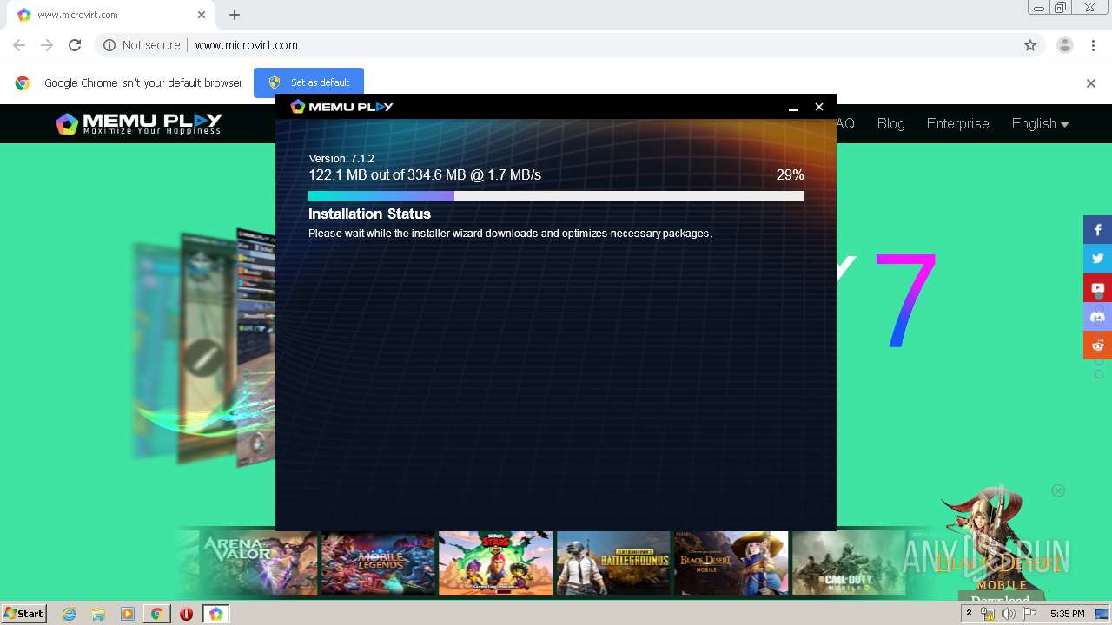Open Windows Media Player from taskbar
The width and height of the screenshot is (1112, 625).
click(x=128, y=614)
